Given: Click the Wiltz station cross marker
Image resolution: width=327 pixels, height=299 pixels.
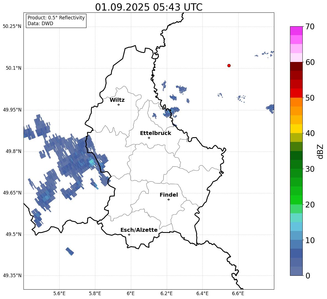Looking at the screenshot, I should [x=119, y=105].
